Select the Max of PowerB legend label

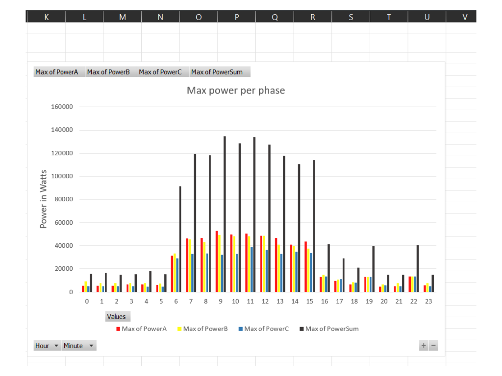205,329
